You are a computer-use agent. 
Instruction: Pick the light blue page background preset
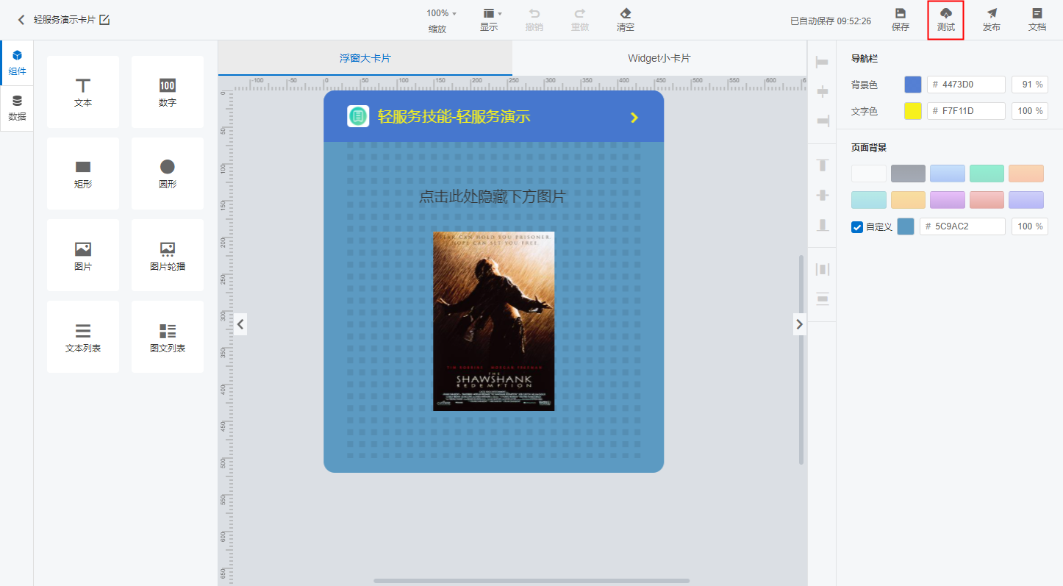tap(948, 174)
